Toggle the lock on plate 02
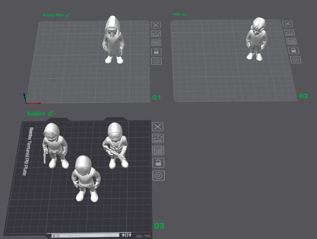 294,50
